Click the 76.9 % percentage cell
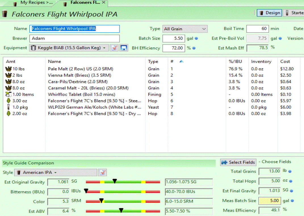 tap(235, 69)
